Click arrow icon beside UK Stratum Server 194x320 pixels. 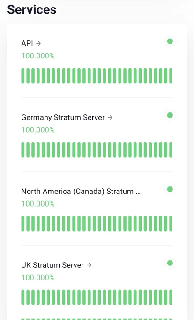click(89, 265)
